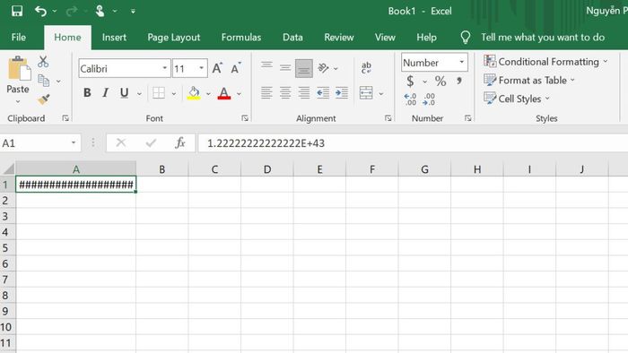Switch to the Review tab
628x353 pixels.
339,37
